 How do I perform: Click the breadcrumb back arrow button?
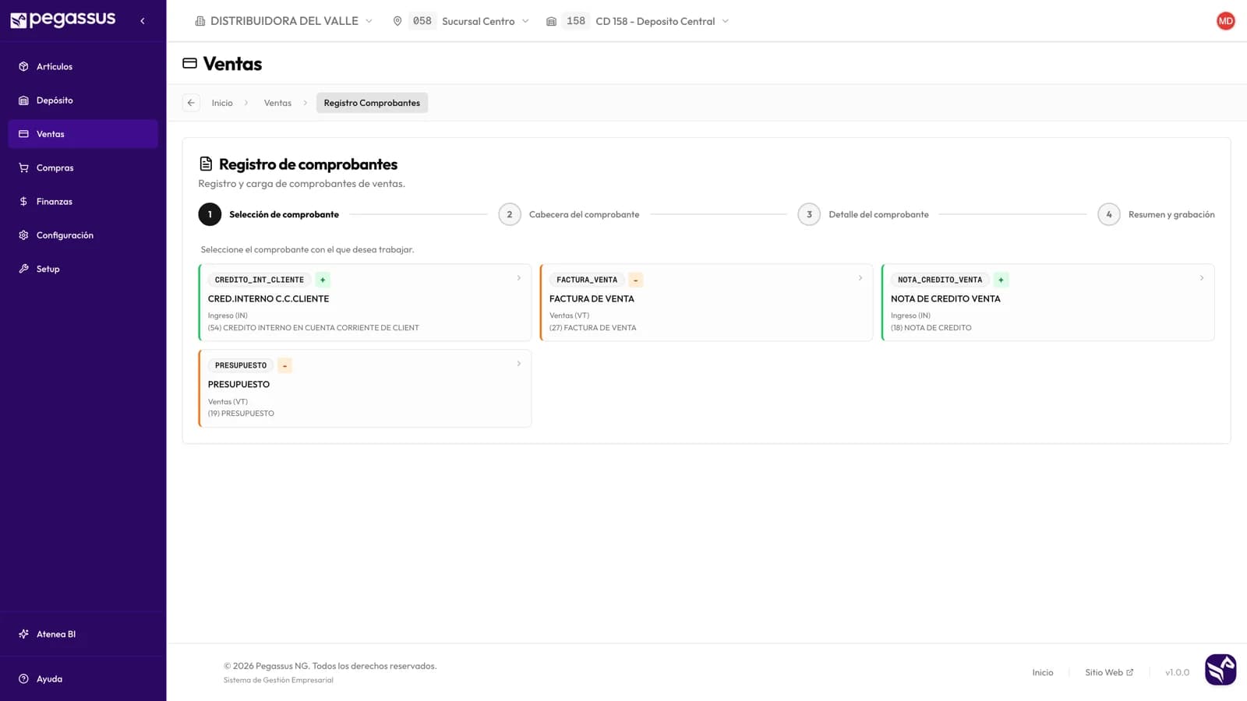point(191,103)
